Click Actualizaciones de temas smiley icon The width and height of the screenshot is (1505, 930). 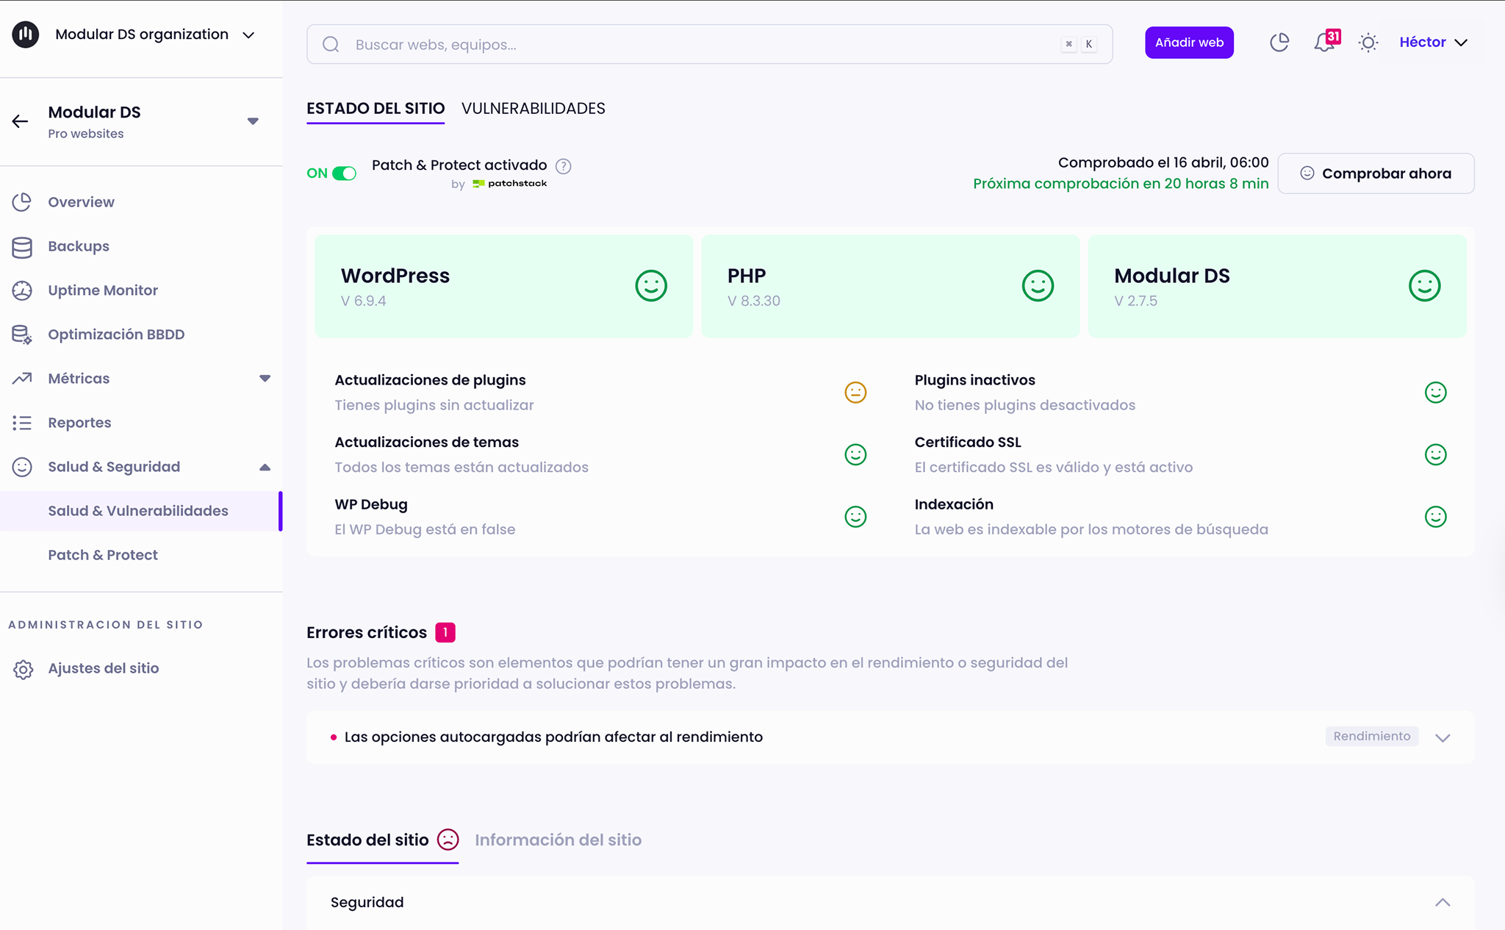tap(855, 454)
